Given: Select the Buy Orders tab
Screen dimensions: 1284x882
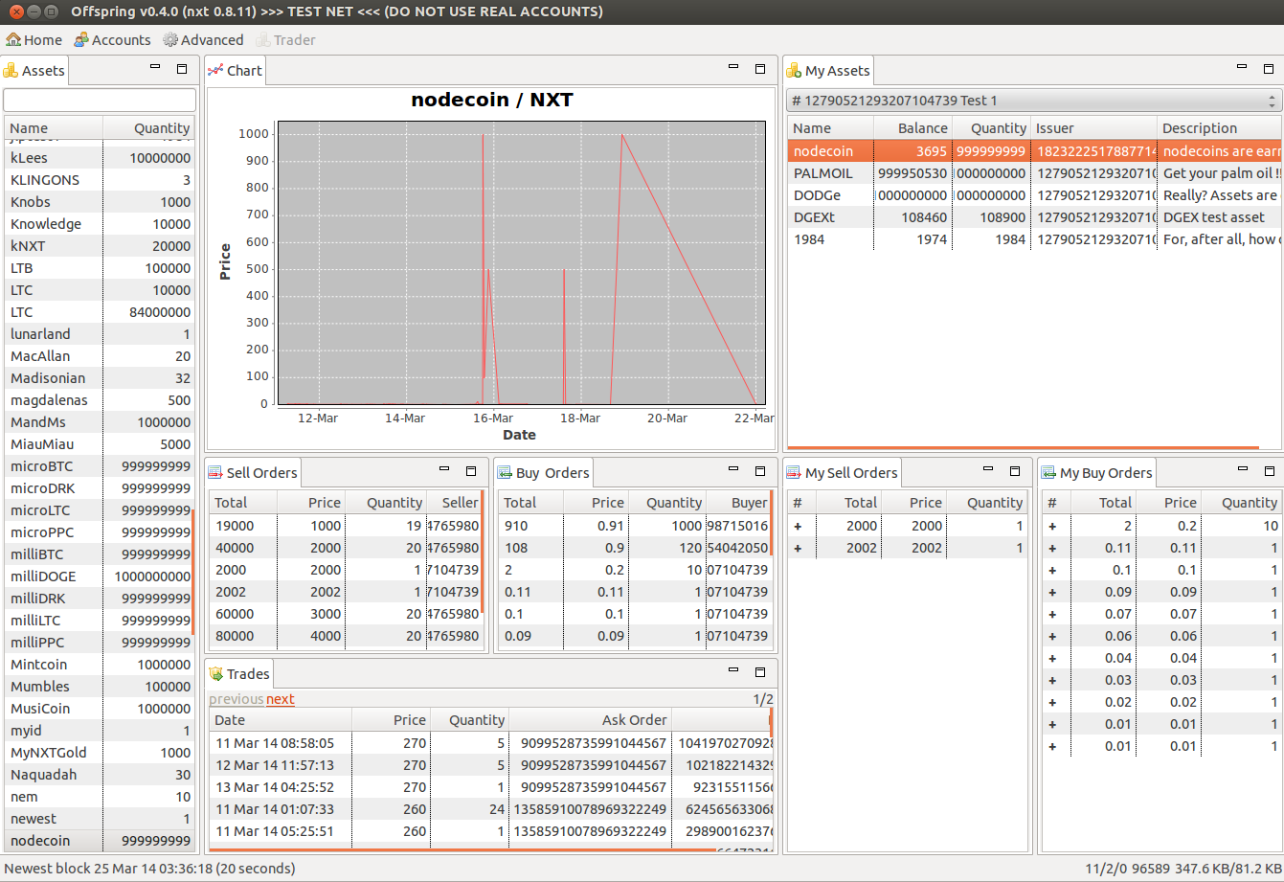Looking at the screenshot, I should [543, 473].
